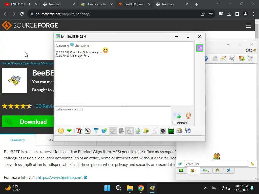Image resolution: width=259 pixels, height=194 pixels.
Task: Click the screenshot camera icon
Action: [163, 131]
